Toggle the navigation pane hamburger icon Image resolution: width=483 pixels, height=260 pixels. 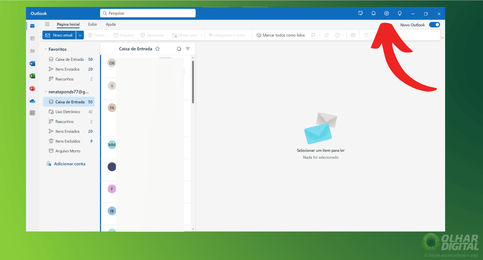[x=47, y=24]
